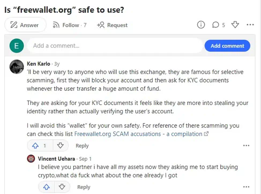
Task: Open Ken Karlo's name link
Action: (x=38, y=64)
